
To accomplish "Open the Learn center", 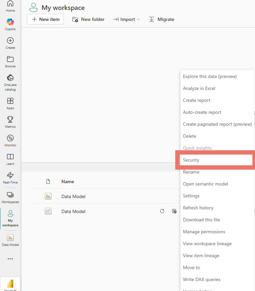I will (x=10, y=159).
